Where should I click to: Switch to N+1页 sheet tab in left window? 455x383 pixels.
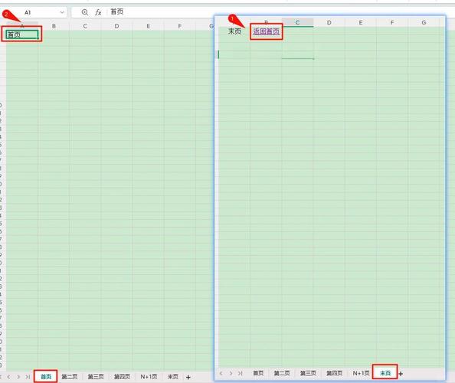tap(149, 377)
